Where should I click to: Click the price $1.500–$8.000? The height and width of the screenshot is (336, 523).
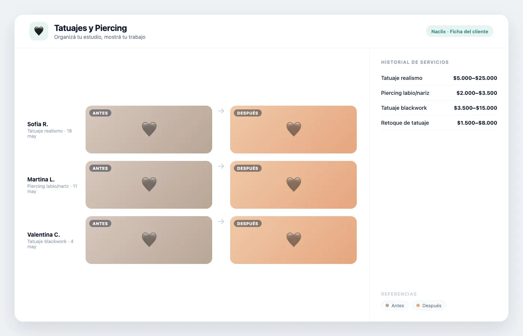pos(477,123)
